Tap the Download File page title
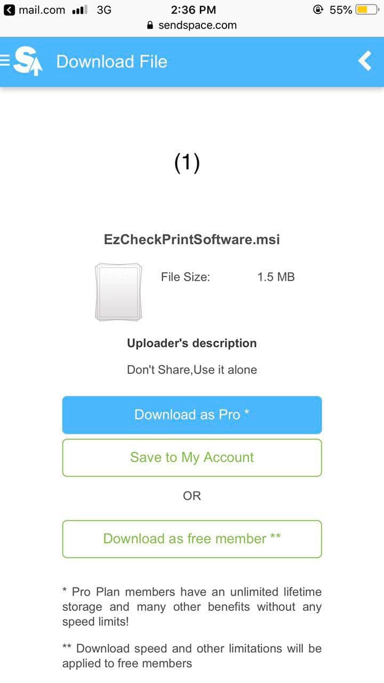 [112, 61]
